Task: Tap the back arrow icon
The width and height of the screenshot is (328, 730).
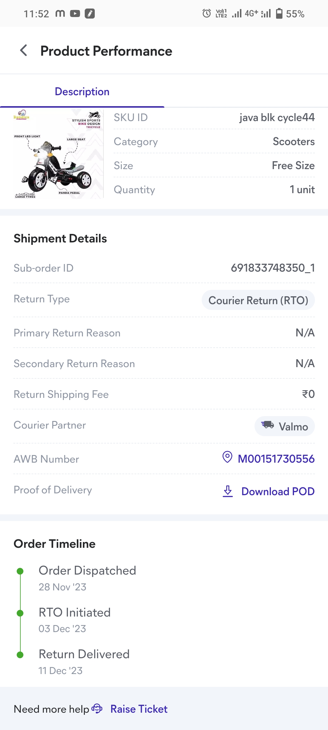Action: pos(24,50)
